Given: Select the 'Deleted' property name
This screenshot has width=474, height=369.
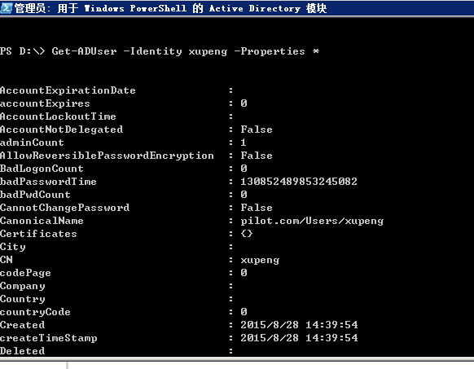Looking at the screenshot, I should 22,351.
